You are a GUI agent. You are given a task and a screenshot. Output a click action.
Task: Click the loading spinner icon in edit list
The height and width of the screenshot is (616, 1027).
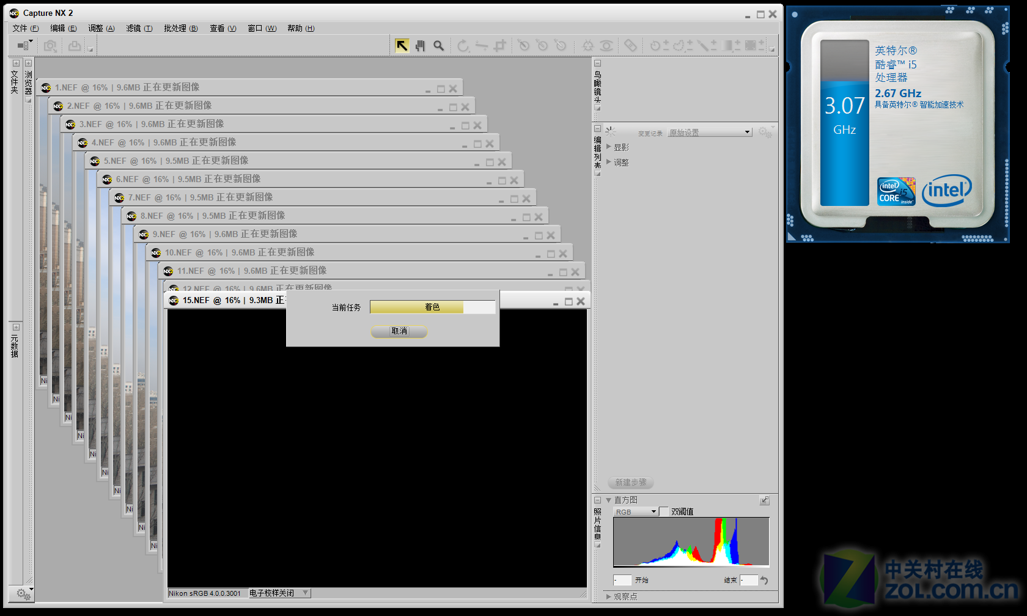coord(610,131)
